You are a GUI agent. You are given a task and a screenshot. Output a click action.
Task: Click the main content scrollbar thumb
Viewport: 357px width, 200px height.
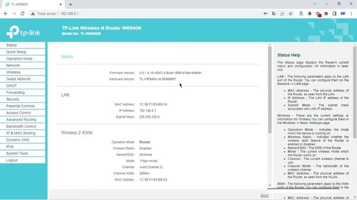[270, 90]
